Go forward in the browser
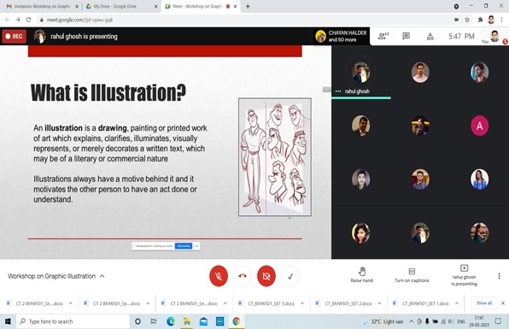 click(x=18, y=20)
